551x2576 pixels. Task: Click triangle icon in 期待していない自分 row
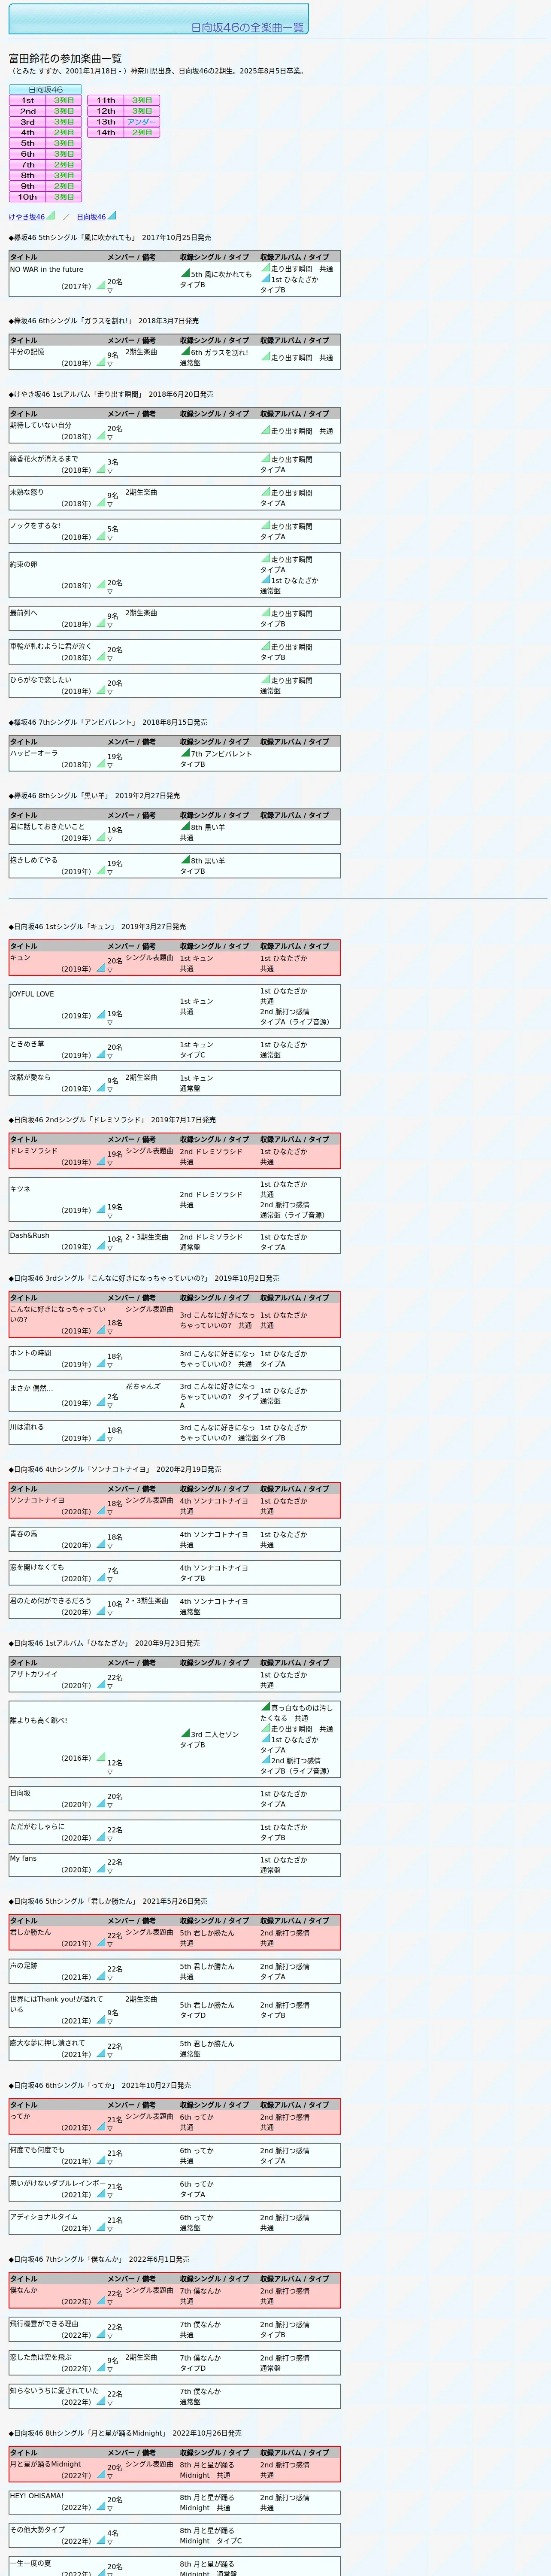[x=101, y=436]
